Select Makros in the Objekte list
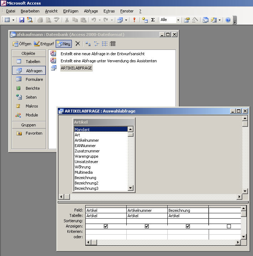Image resolution: width=253 pixels, height=256 pixels. coord(29,106)
